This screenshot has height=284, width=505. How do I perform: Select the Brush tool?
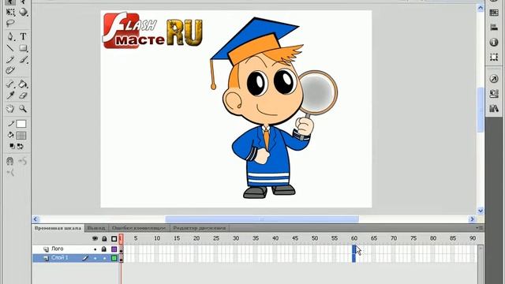point(23,60)
